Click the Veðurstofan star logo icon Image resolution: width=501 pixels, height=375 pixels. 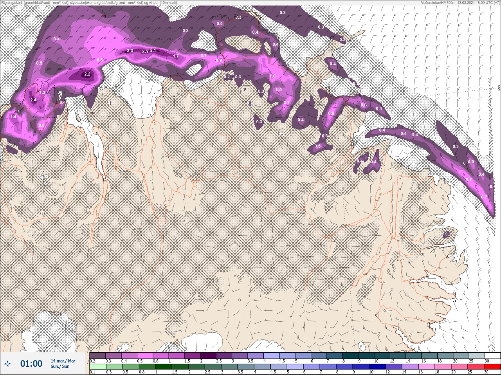click(7, 364)
